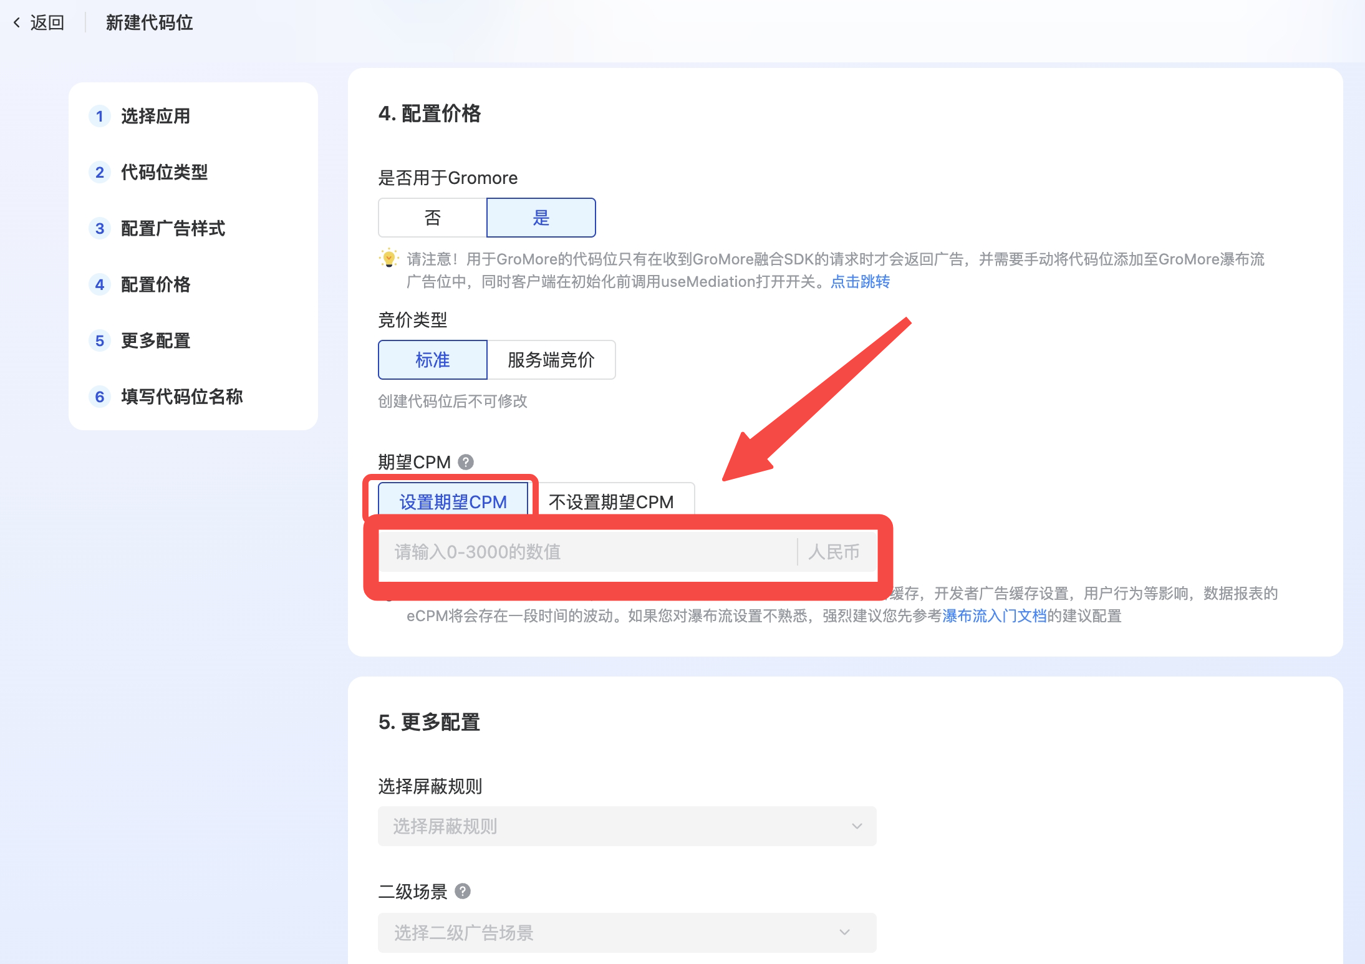Jump to 更多配置 step in sidebar
1365x964 pixels.
(x=155, y=340)
